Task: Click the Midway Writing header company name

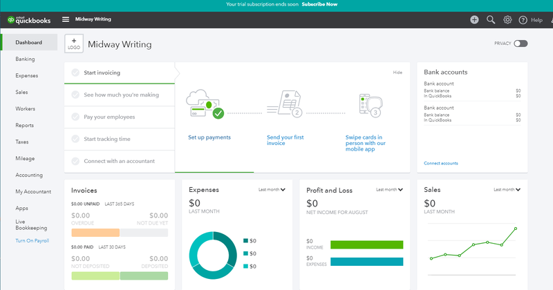Action: point(93,19)
